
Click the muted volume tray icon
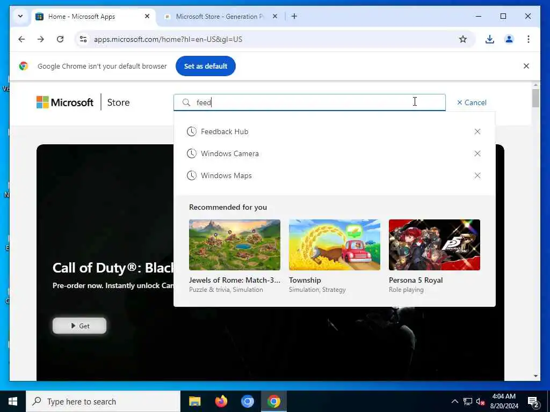[481, 401]
